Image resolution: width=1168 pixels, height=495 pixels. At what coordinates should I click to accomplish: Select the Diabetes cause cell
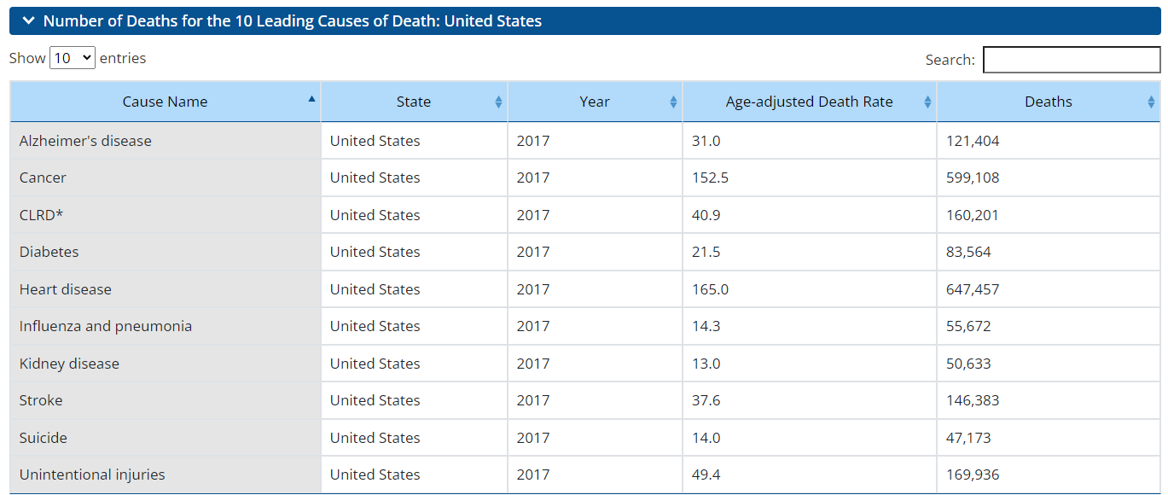(166, 252)
